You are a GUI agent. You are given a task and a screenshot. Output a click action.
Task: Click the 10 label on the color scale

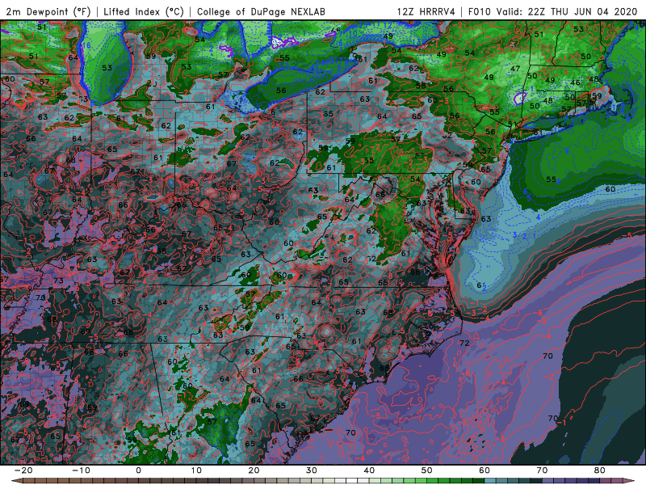pos(196,470)
